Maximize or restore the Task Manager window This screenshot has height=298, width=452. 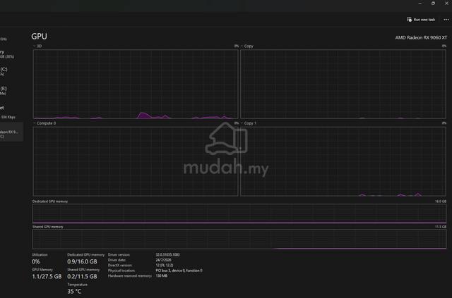(x=433, y=3)
